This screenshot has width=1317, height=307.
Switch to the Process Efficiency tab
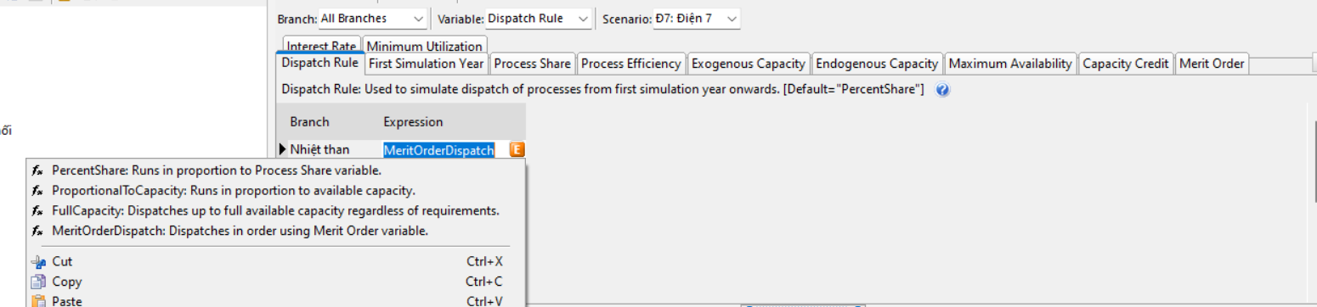631,64
